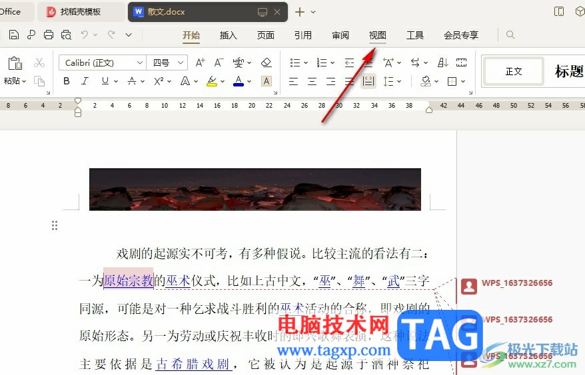Follow the 古希腊戏剧 hyperlink
Viewport: 585px width, 375px height.
click(x=193, y=364)
